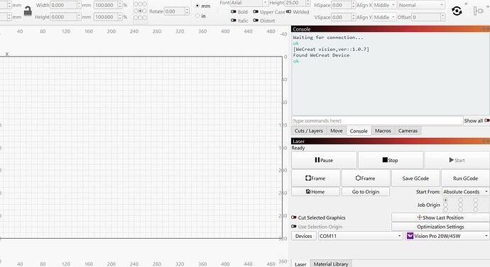Click the aspect ratio lock icon
Screen dimensions: 490x267
(x=28, y=11)
